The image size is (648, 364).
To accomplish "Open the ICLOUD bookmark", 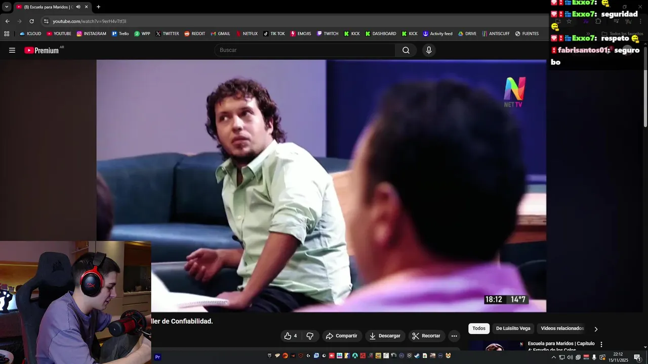I will [x=30, y=34].
